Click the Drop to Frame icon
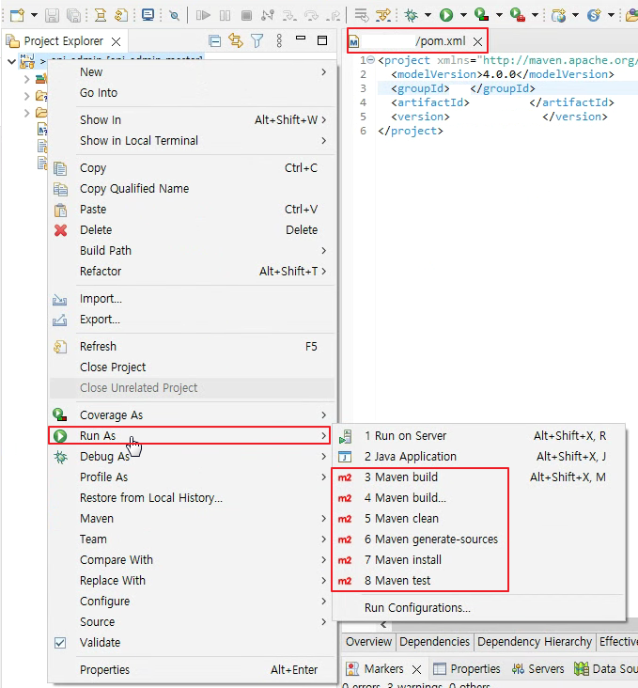This screenshot has height=688, width=638. point(362,15)
